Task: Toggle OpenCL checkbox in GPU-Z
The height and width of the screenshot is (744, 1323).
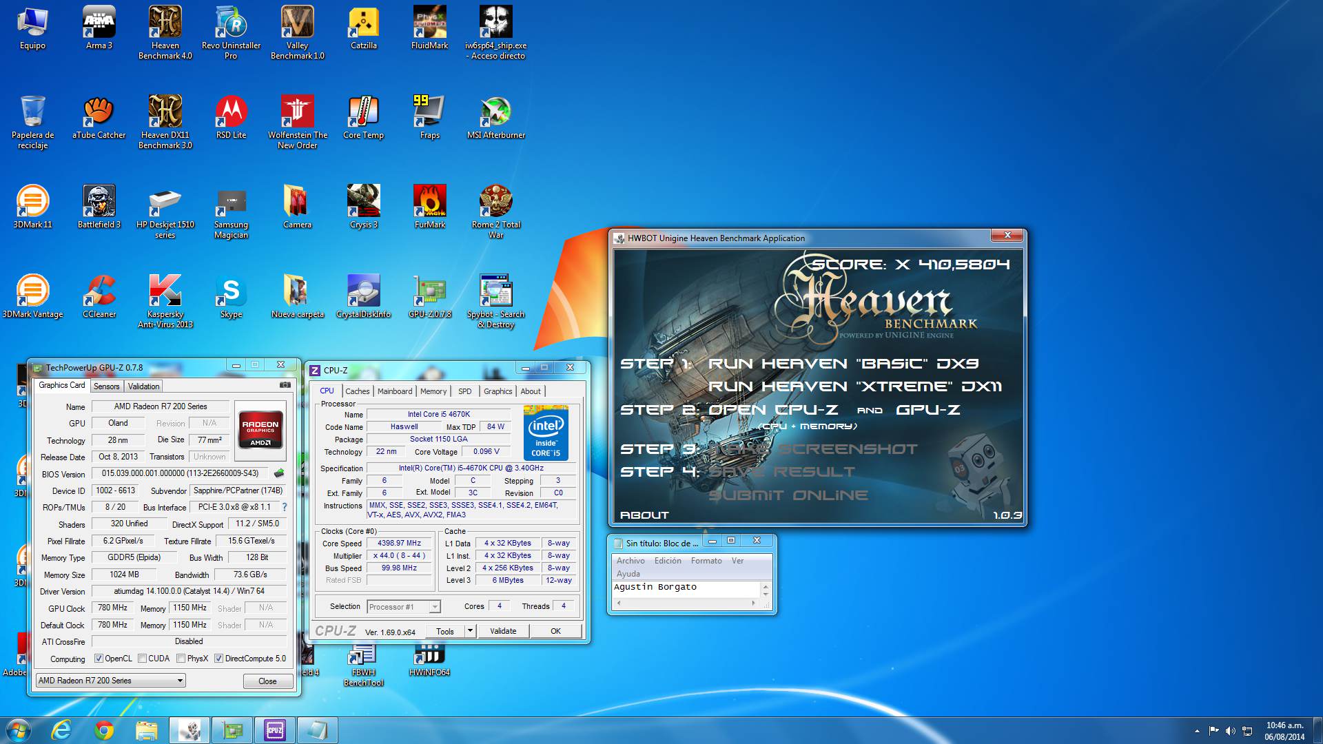Action: (99, 659)
